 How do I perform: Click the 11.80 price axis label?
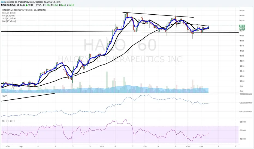click(x=242, y=36)
